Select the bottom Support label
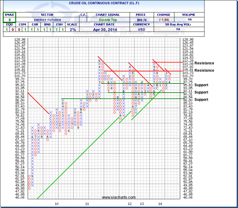 (201, 99)
